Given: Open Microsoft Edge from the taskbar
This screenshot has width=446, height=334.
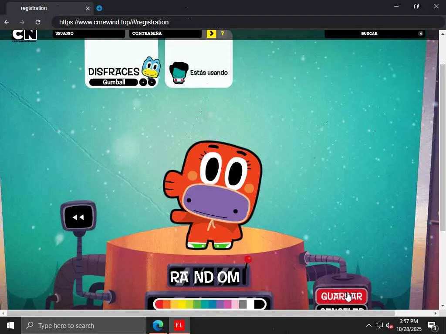Looking at the screenshot, I should (x=158, y=325).
